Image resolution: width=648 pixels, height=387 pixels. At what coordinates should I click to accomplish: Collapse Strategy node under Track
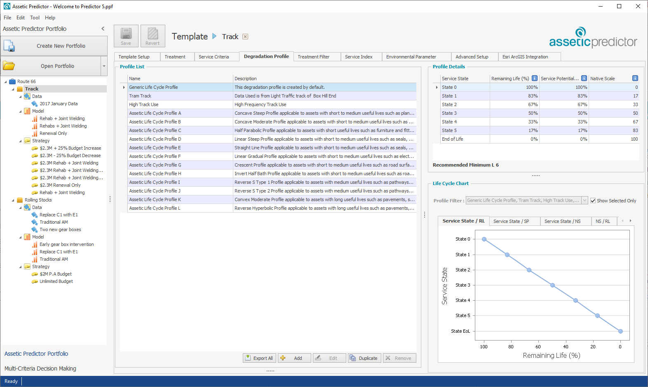[x=20, y=141]
